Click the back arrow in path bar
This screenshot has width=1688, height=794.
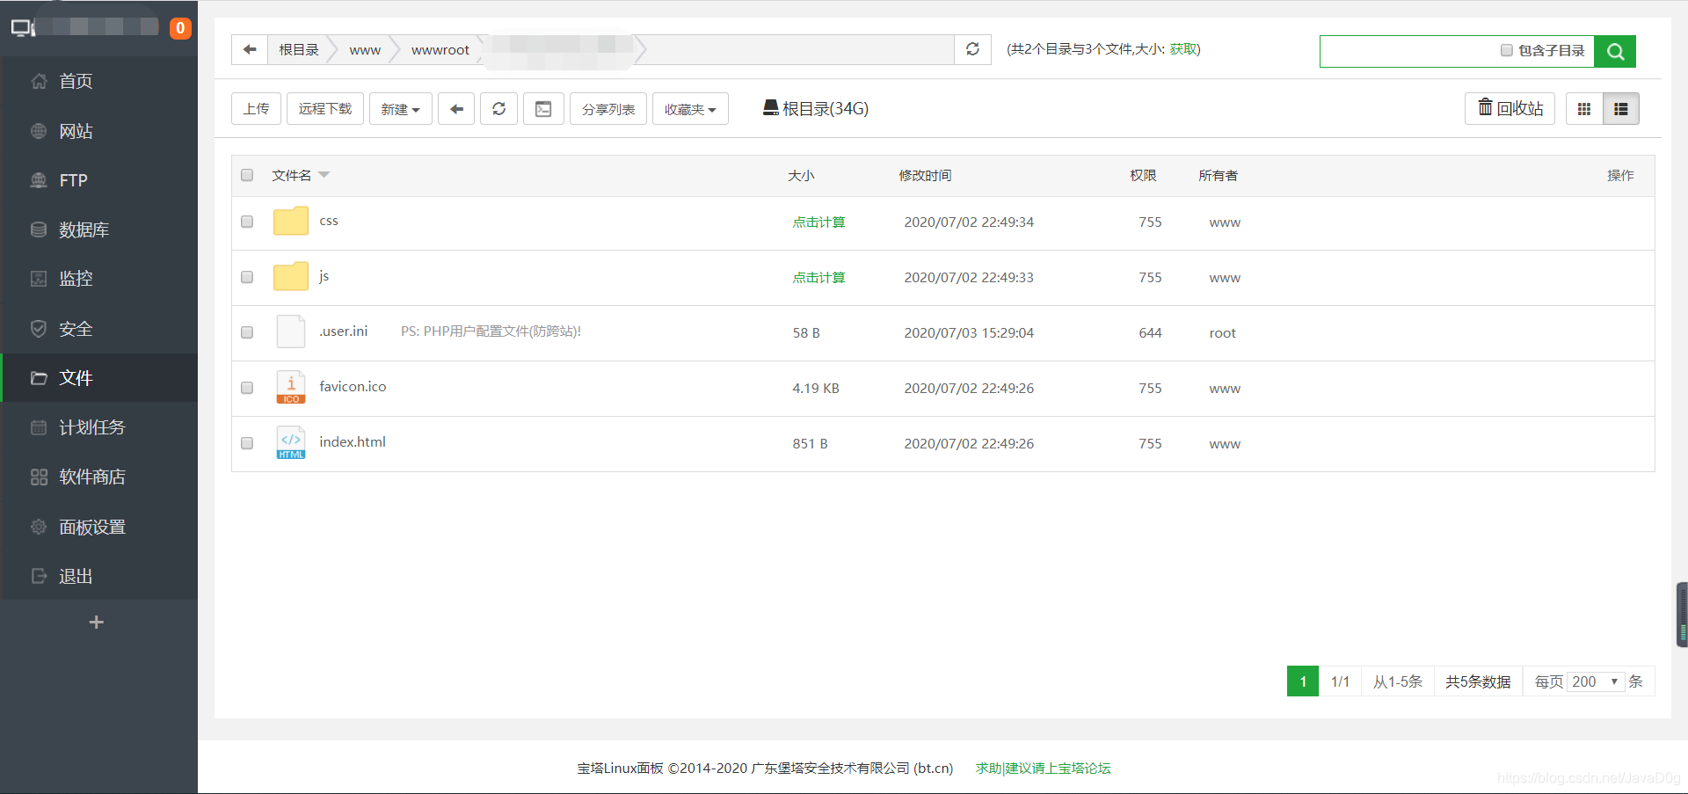pyautogui.click(x=250, y=49)
